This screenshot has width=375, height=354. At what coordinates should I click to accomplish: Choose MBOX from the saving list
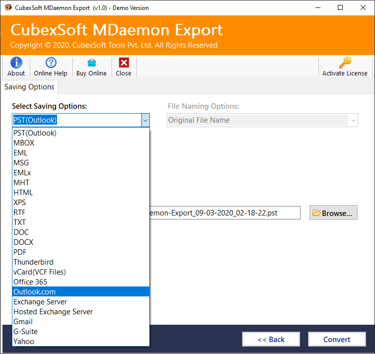pos(24,143)
